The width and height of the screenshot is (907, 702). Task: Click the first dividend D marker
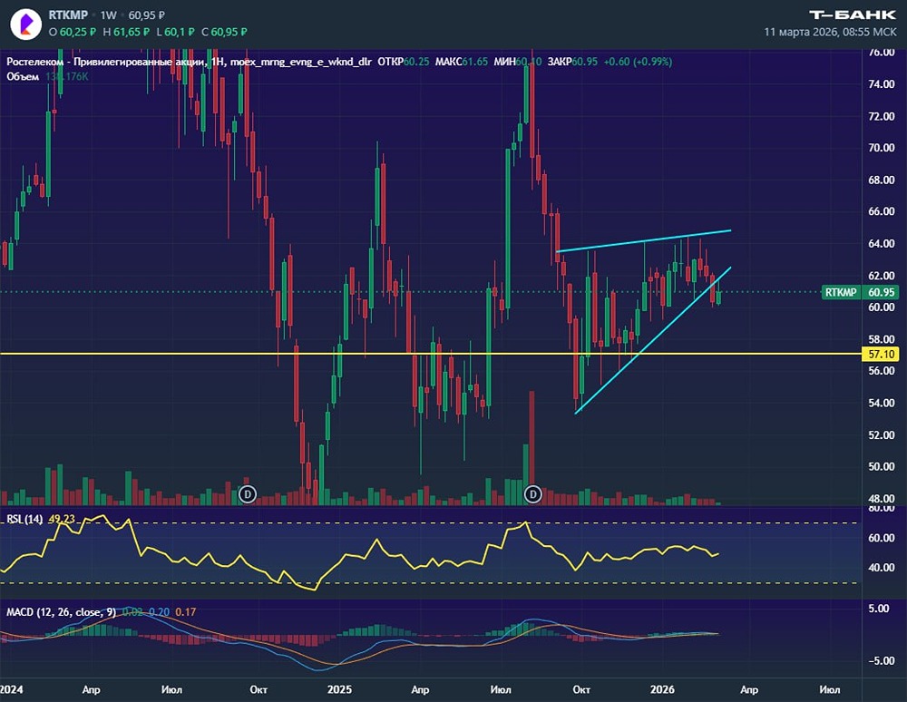point(248,494)
